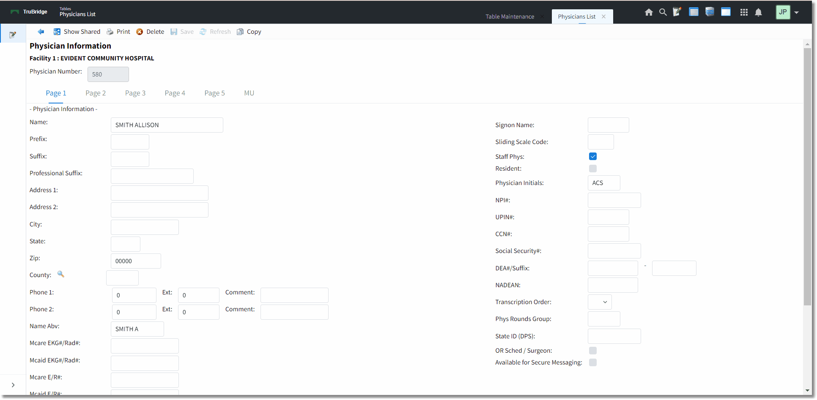Click the Phys Rounds Group field

coord(604,319)
